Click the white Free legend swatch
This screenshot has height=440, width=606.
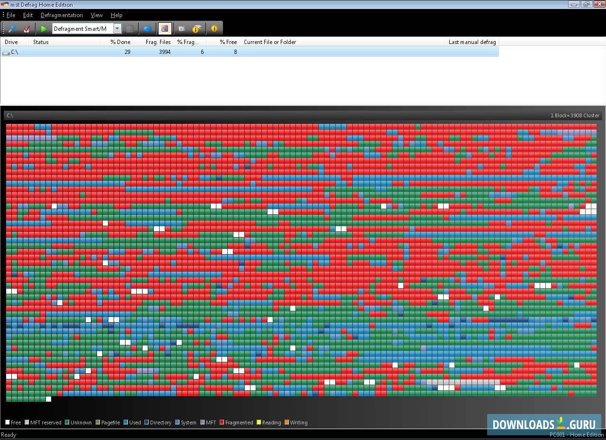point(7,422)
